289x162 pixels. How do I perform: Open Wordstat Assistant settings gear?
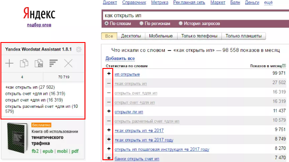79,49
